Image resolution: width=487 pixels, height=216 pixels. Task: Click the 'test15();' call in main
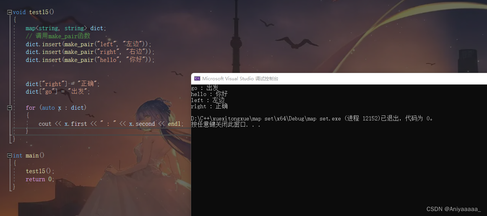[x=40, y=171]
